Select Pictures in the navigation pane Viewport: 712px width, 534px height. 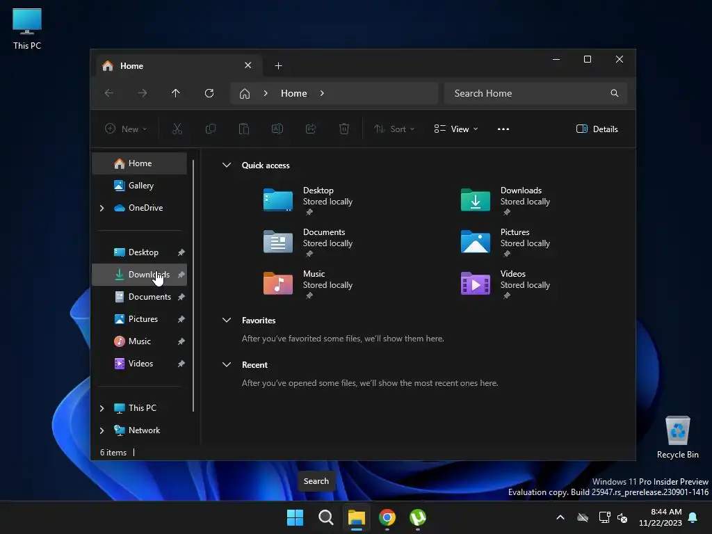click(x=139, y=319)
